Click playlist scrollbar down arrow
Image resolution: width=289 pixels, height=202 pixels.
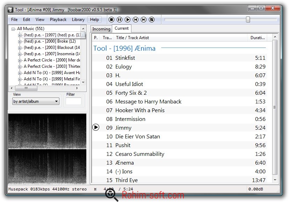click(275, 180)
